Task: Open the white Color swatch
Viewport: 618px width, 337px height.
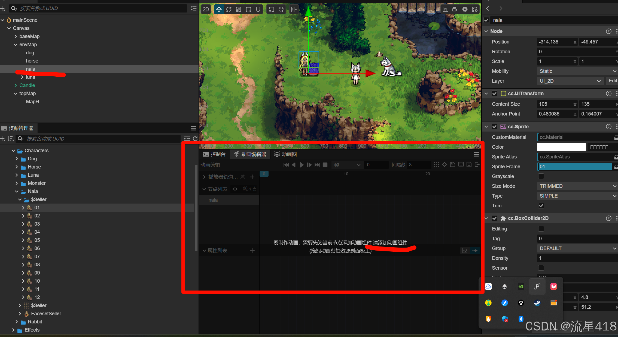Action: coord(561,147)
